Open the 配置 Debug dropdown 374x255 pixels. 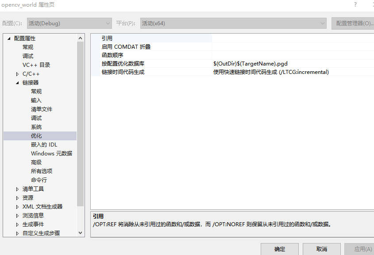(x=69, y=23)
